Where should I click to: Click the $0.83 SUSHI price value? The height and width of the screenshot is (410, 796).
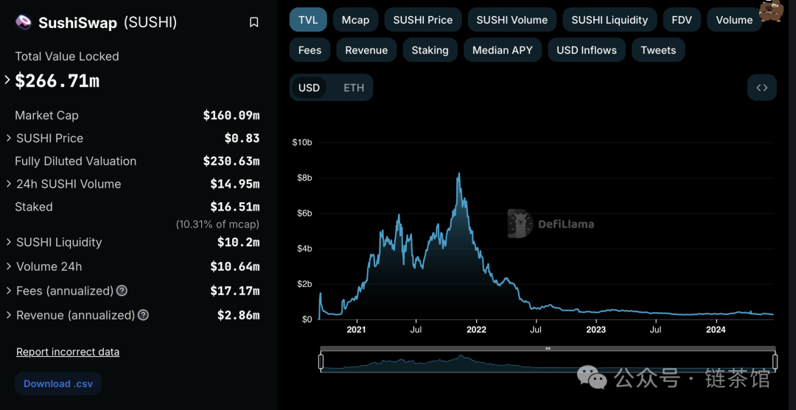[x=242, y=138]
